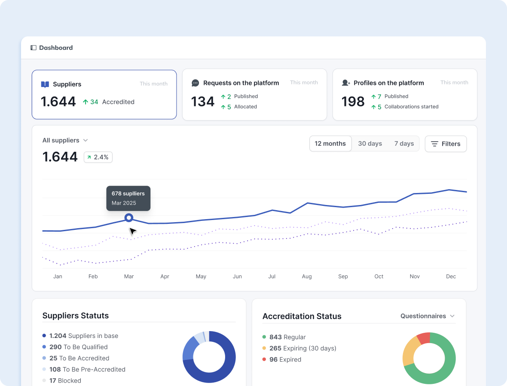Switch to 30 days range
This screenshot has width=507, height=386.
coord(370,144)
